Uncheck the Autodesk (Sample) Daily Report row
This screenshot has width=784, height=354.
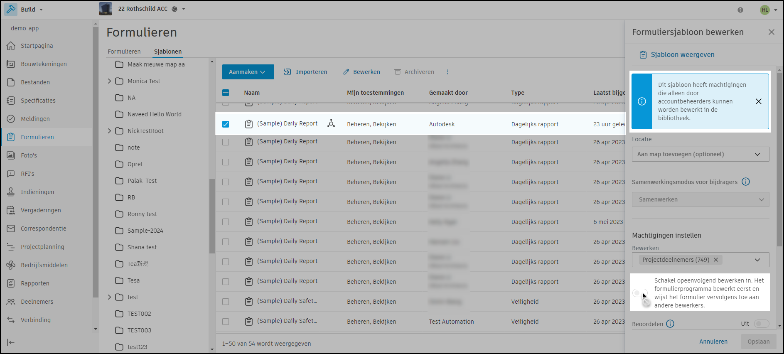pos(226,124)
